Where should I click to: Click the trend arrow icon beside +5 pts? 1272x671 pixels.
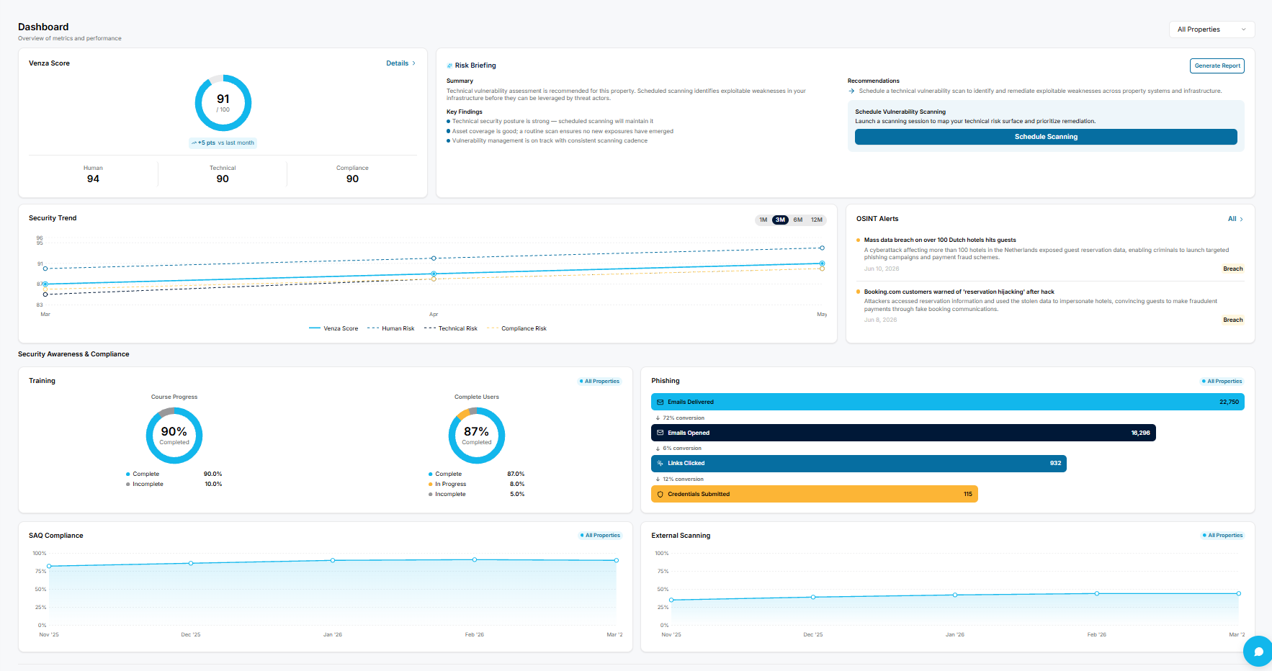coord(194,143)
